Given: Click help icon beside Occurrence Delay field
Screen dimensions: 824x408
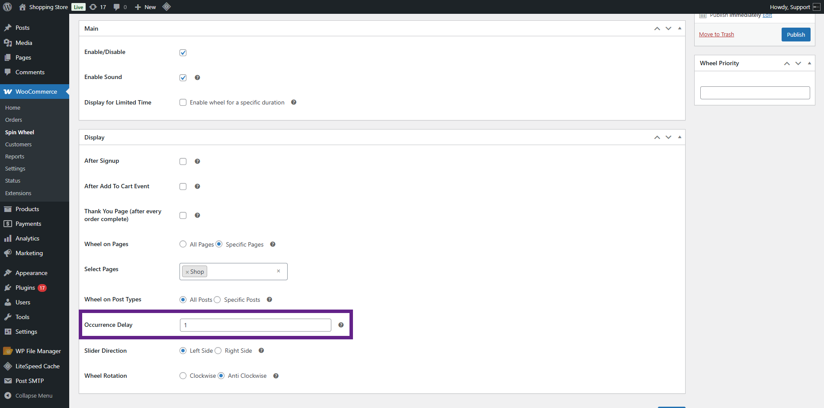Looking at the screenshot, I should point(341,325).
